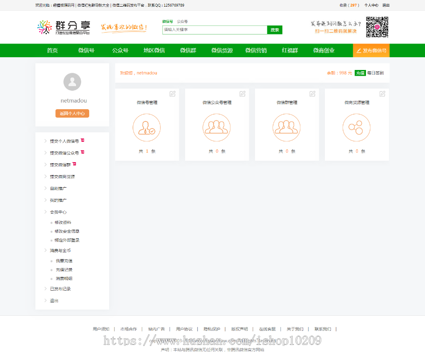Click the 微商货源管理 share-nodes icon
Viewport: 425px width, 363px height.
[357, 128]
